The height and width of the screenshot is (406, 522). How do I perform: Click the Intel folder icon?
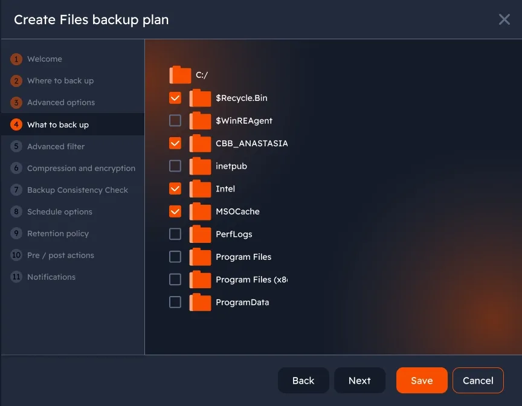tap(200, 188)
